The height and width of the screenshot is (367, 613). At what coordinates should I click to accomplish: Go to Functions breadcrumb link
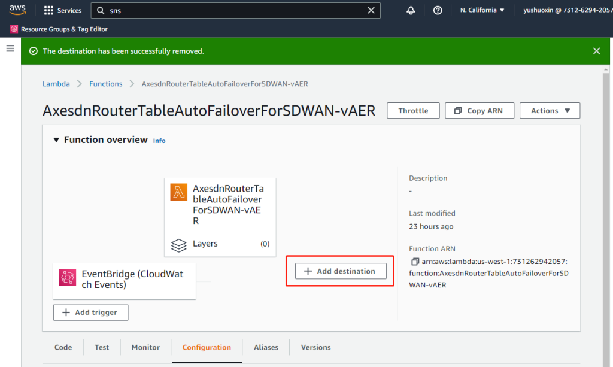pyautogui.click(x=105, y=84)
